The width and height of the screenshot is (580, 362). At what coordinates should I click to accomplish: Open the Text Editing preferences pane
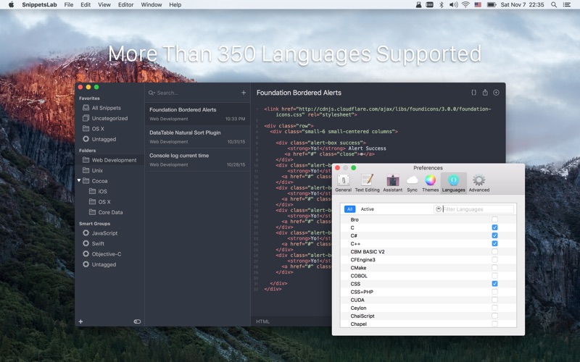(368, 182)
